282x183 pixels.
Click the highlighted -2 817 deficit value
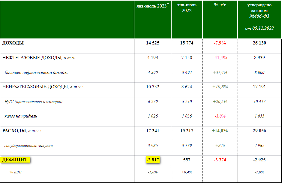coord(153,160)
